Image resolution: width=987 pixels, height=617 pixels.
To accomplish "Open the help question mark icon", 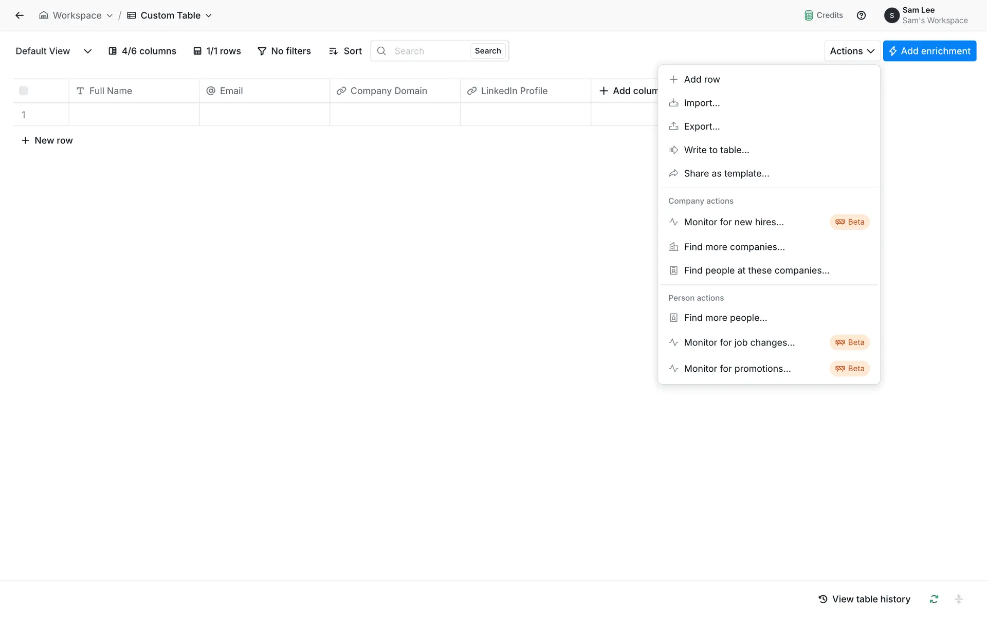I will (x=862, y=15).
